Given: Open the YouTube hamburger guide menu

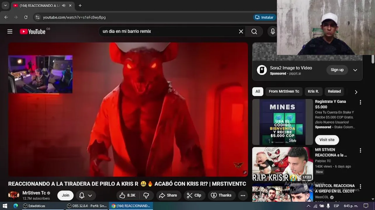Looking at the screenshot, I should click(x=10, y=32).
